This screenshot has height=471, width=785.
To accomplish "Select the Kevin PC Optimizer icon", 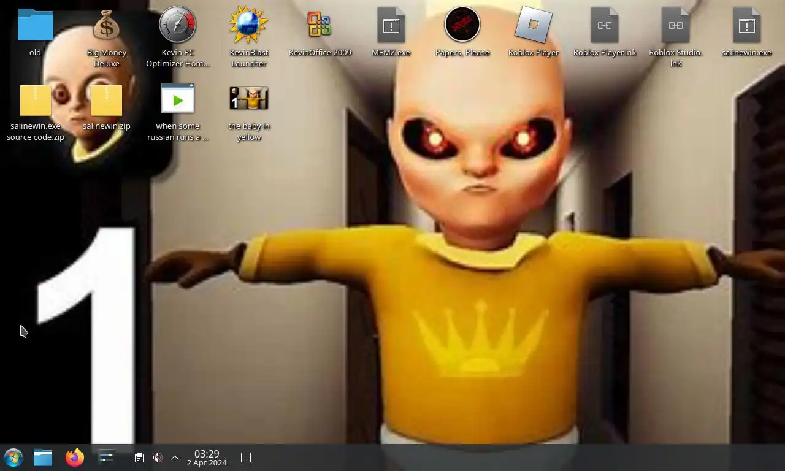I will tap(178, 25).
